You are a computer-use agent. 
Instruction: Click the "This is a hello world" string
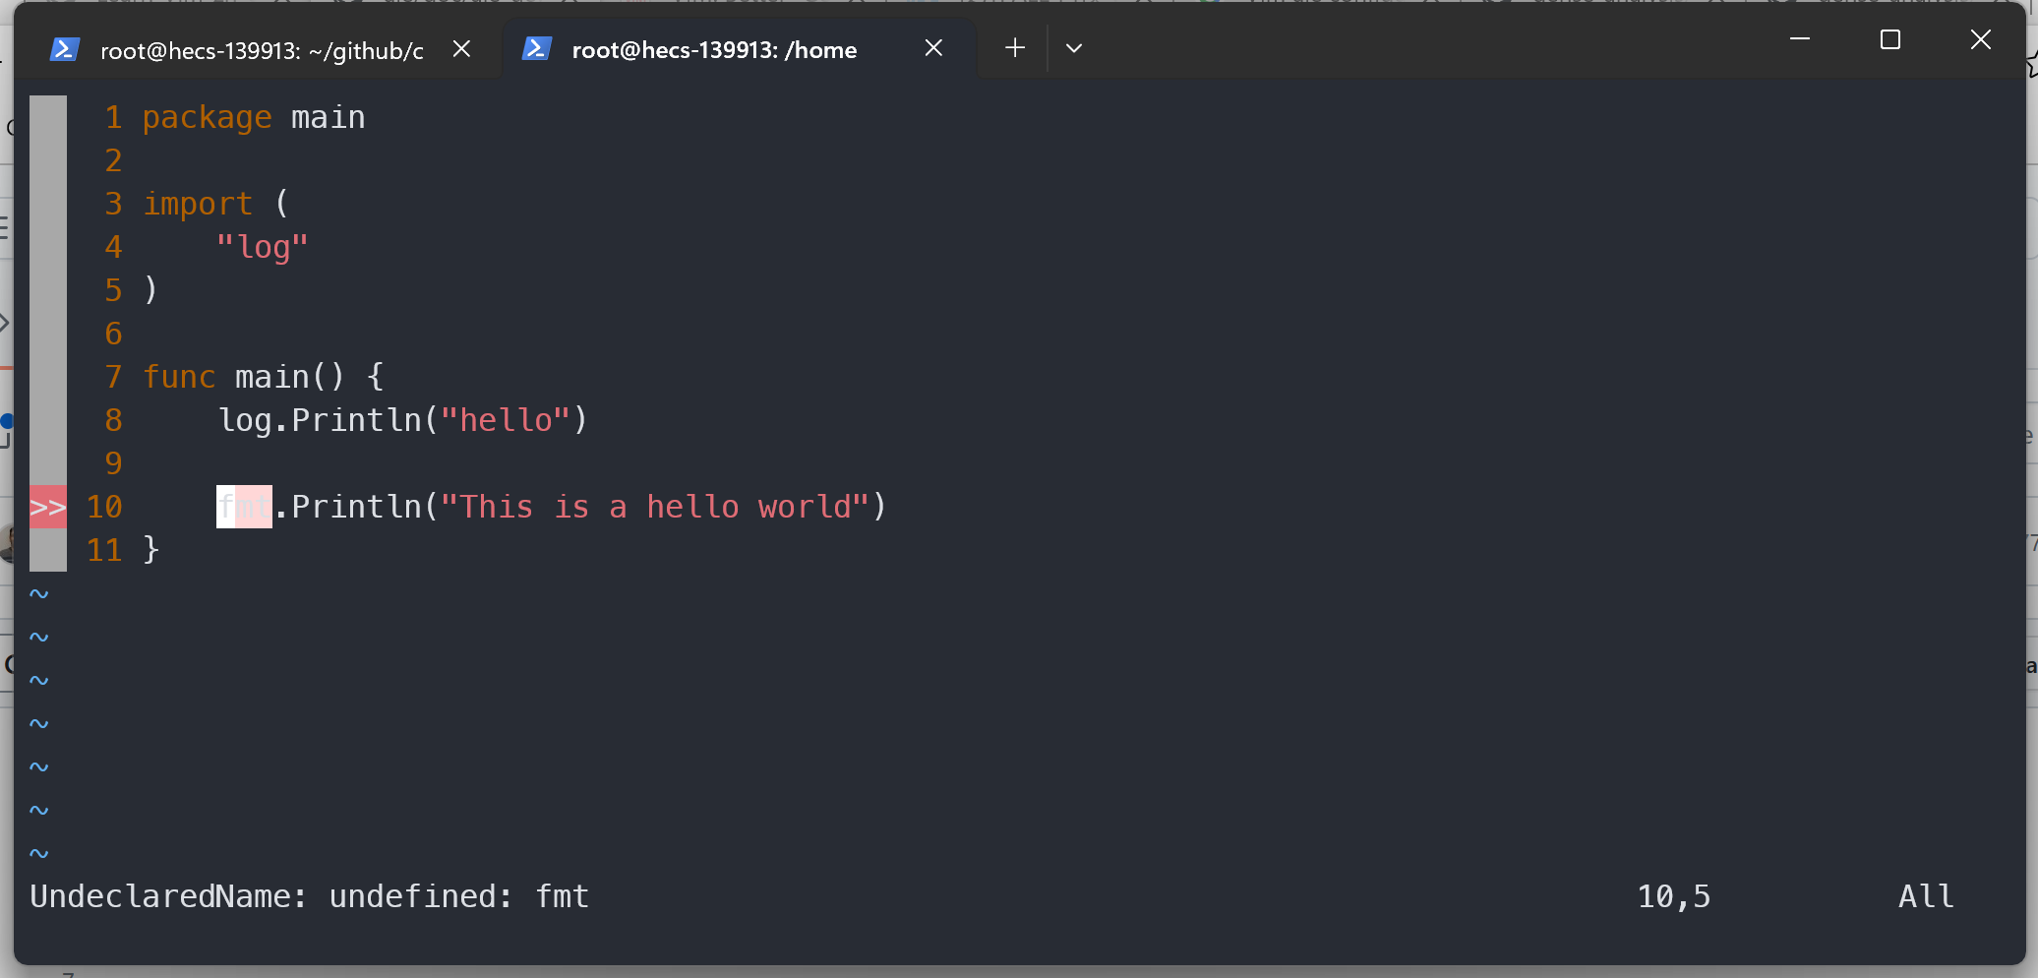point(654,508)
